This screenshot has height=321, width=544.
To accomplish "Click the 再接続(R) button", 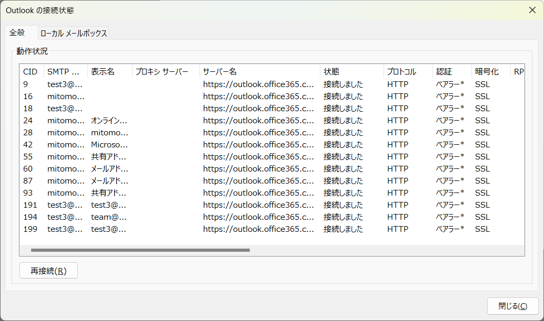I will point(48,271).
